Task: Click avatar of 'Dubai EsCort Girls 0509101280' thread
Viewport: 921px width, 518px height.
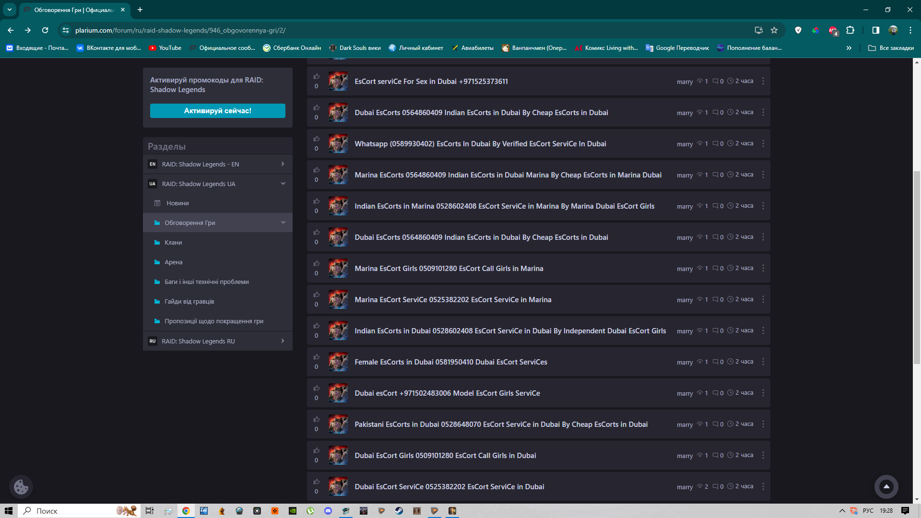Action: click(338, 455)
